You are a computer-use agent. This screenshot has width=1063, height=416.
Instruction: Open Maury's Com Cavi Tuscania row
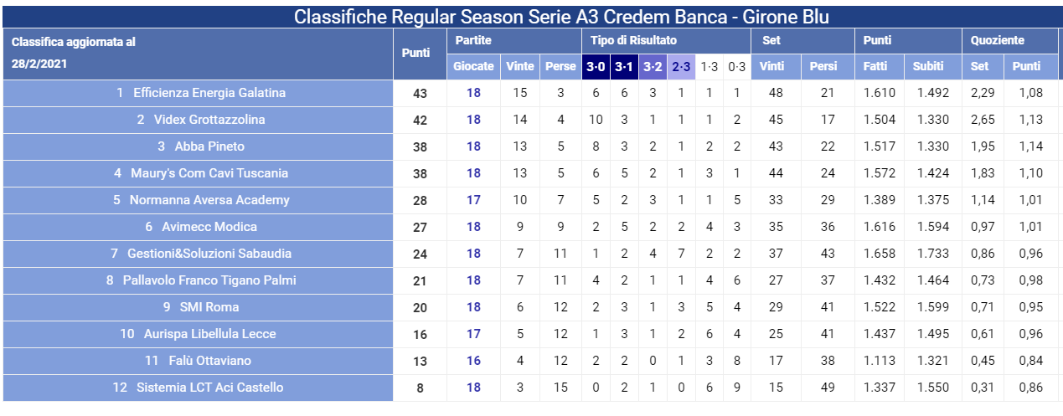(x=209, y=173)
